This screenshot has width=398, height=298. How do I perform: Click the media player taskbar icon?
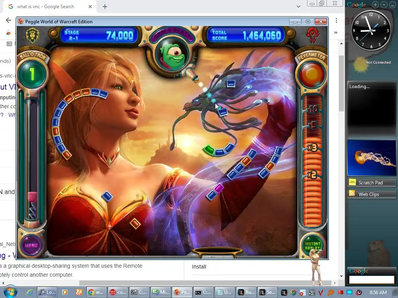tap(65, 292)
